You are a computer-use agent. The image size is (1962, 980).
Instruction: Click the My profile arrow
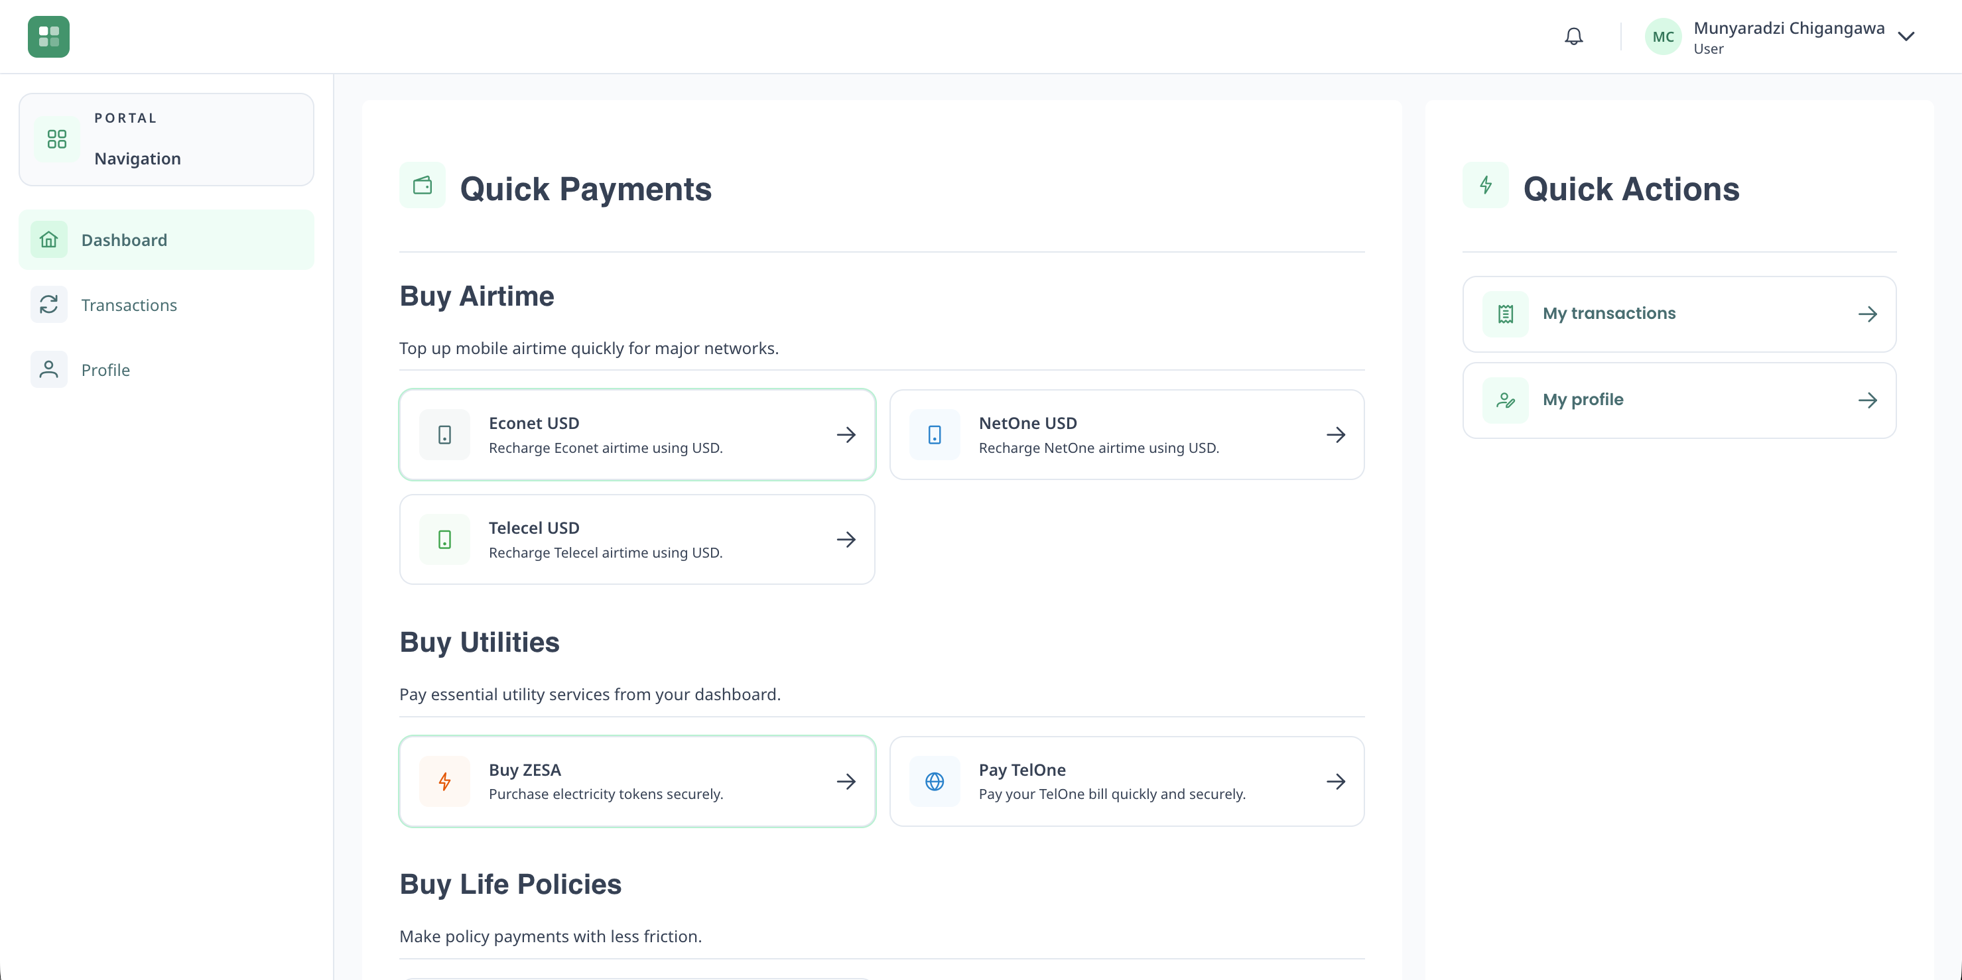[1868, 400]
